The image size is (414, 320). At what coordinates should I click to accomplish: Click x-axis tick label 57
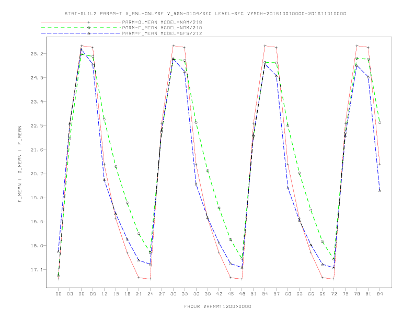[x=277, y=294]
